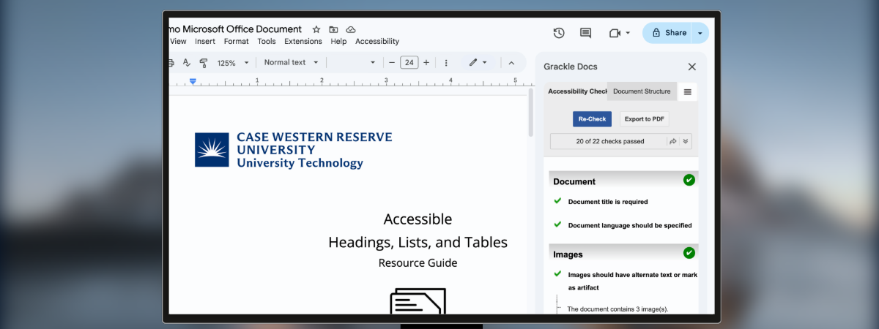Close the Grackle Docs sidebar
879x329 pixels.
[x=691, y=67]
